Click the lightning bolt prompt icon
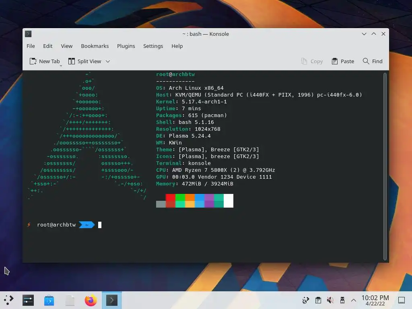Viewport: 412px width, 309px height. [29, 225]
